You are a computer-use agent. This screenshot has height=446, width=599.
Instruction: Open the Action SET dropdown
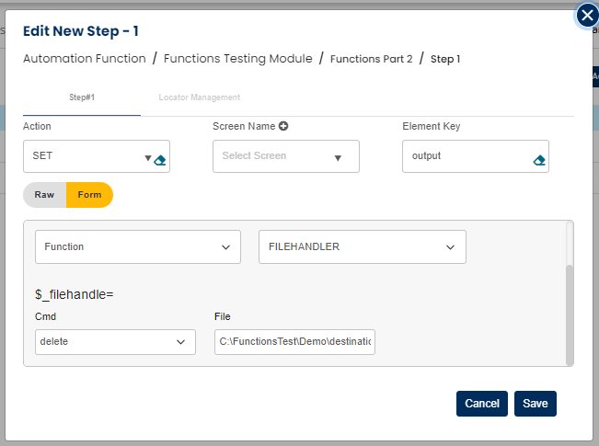(x=87, y=156)
